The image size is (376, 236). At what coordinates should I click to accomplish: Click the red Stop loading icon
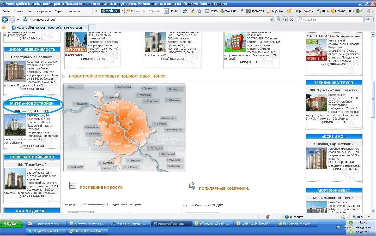pyautogui.click(x=292, y=19)
